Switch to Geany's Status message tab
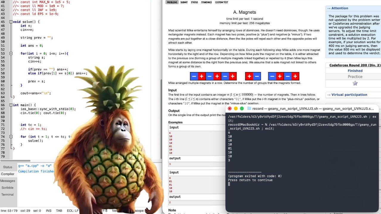Viewport: 381px width, 214px height. pos(8,167)
